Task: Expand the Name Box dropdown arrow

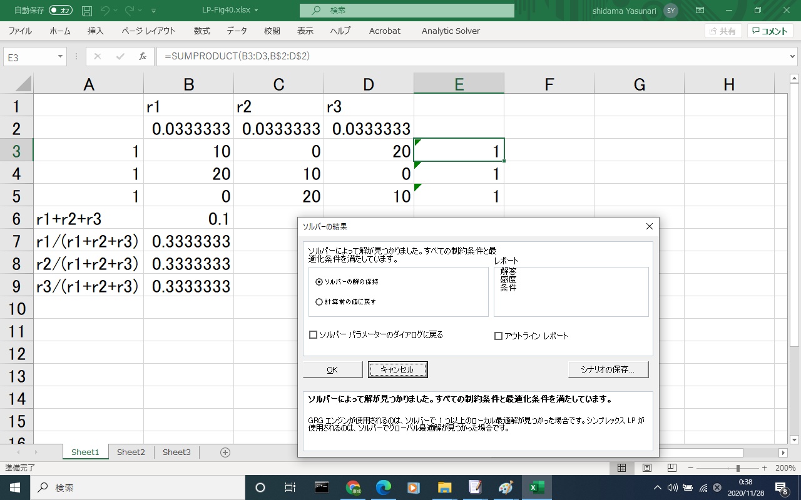Action: pos(61,57)
